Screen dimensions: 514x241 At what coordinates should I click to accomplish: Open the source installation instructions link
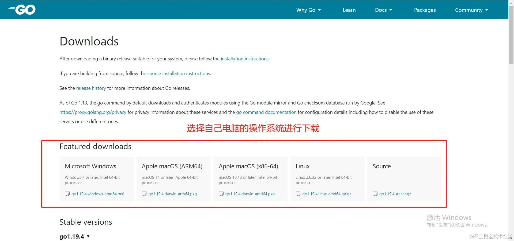point(179,73)
